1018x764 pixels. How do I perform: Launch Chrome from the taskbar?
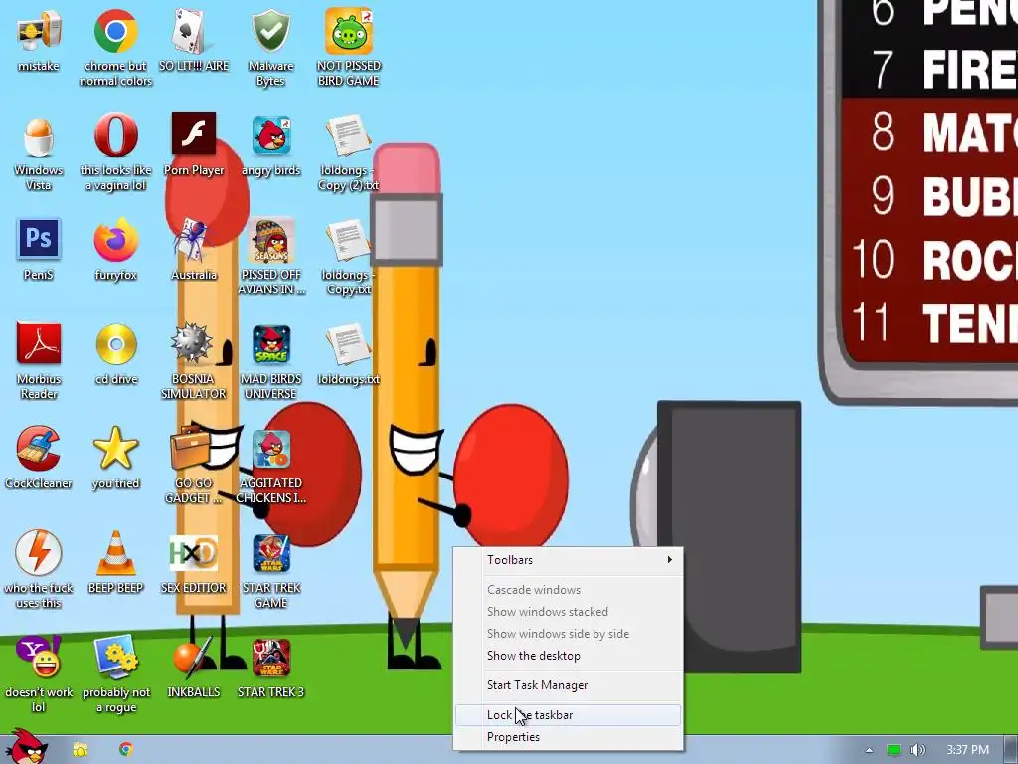point(126,750)
